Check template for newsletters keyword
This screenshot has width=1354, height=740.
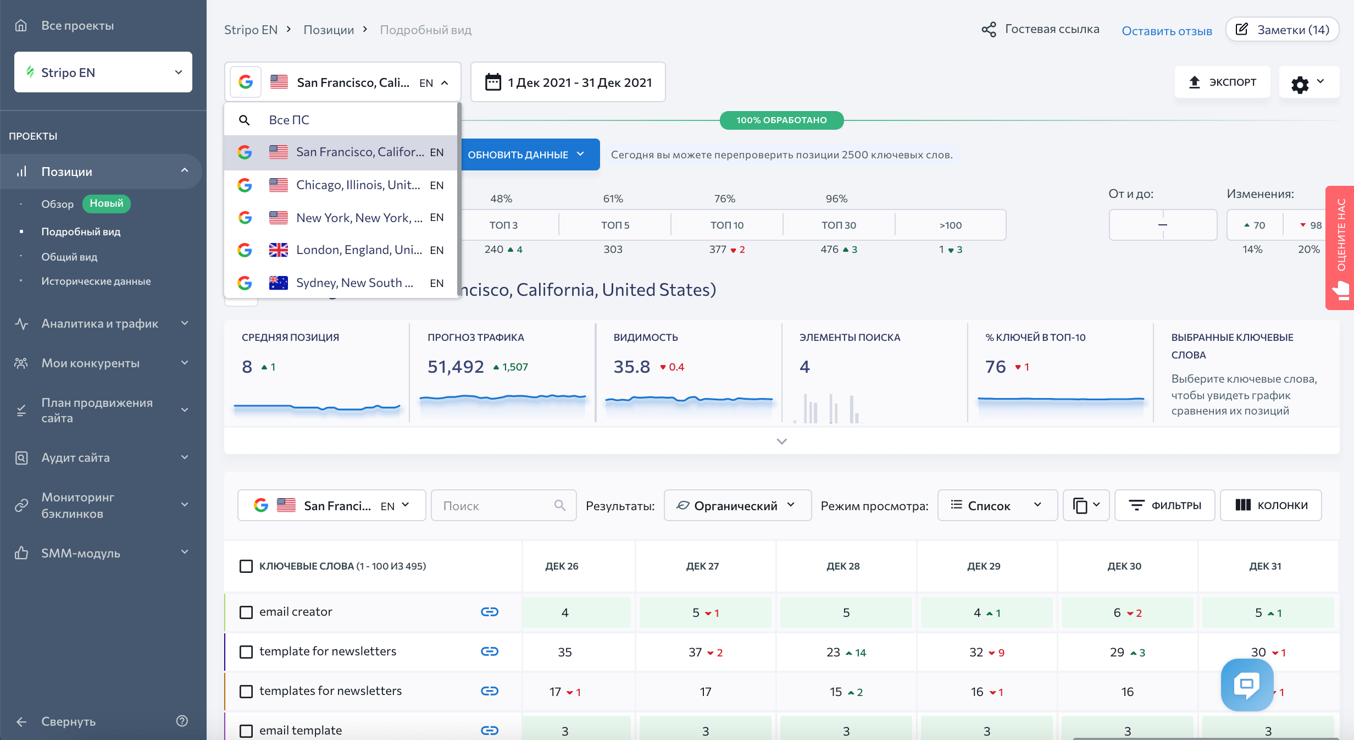pos(246,651)
